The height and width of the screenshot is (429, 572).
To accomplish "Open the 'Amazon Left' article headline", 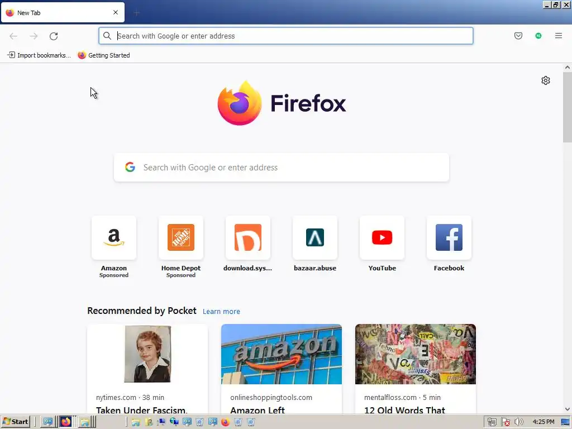I will click(257, 410).
